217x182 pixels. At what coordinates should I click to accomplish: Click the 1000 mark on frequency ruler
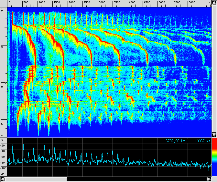tap(42, 2)
